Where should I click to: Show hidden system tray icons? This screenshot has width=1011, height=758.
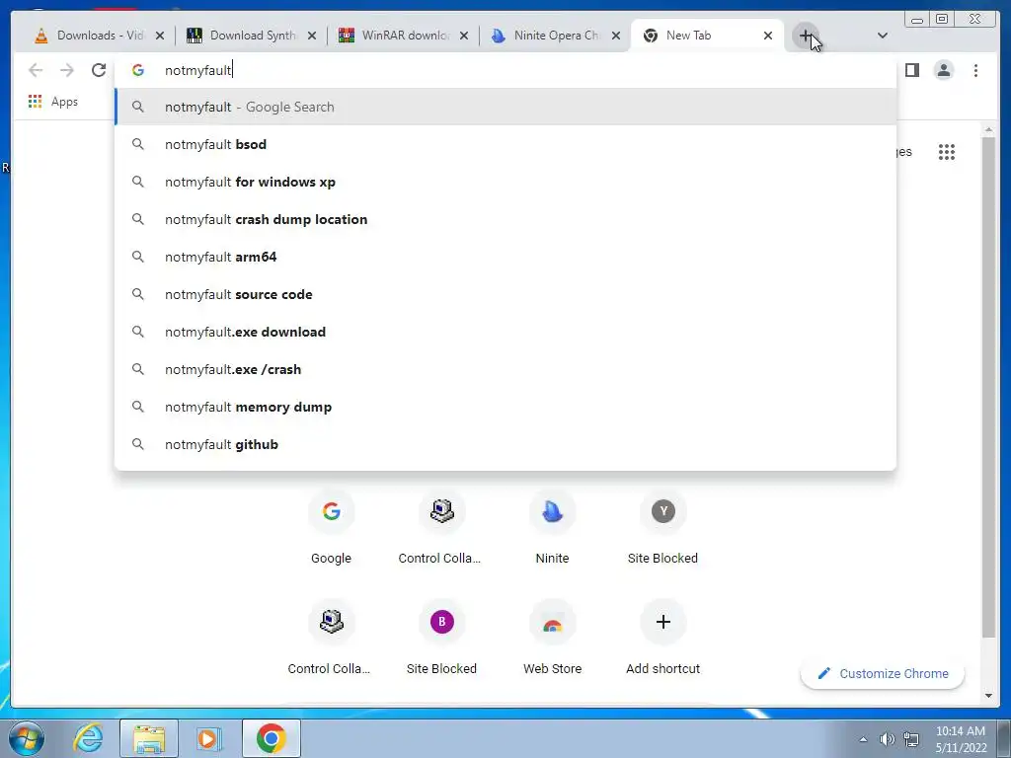point(863,739)
